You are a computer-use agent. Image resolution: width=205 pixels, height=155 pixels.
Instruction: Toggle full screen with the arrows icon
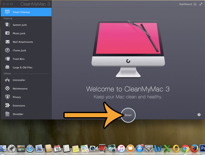click(201, 4)
